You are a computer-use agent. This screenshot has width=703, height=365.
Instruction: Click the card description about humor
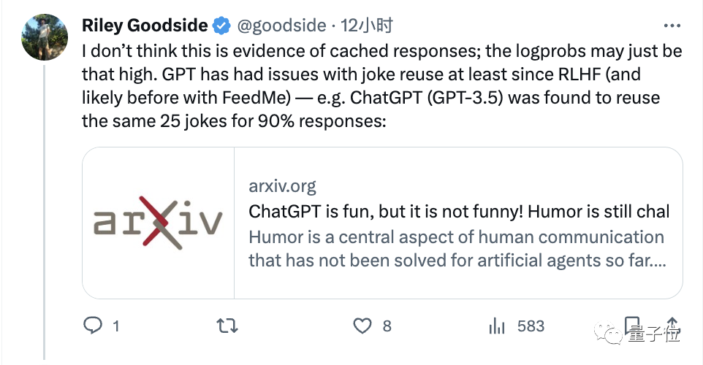click(x=457, y=249)
